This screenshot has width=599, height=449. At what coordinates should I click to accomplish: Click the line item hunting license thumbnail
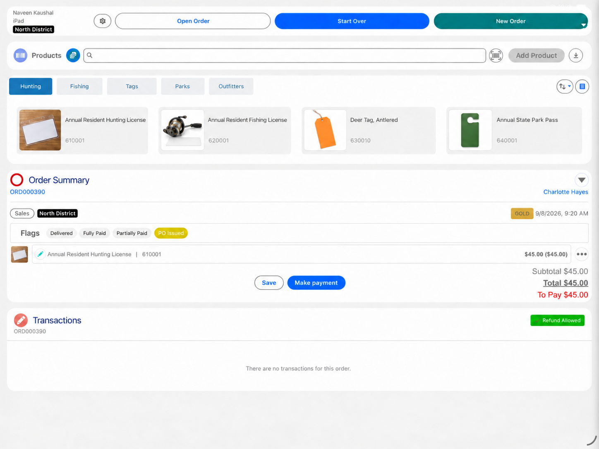tap(19, 254)
